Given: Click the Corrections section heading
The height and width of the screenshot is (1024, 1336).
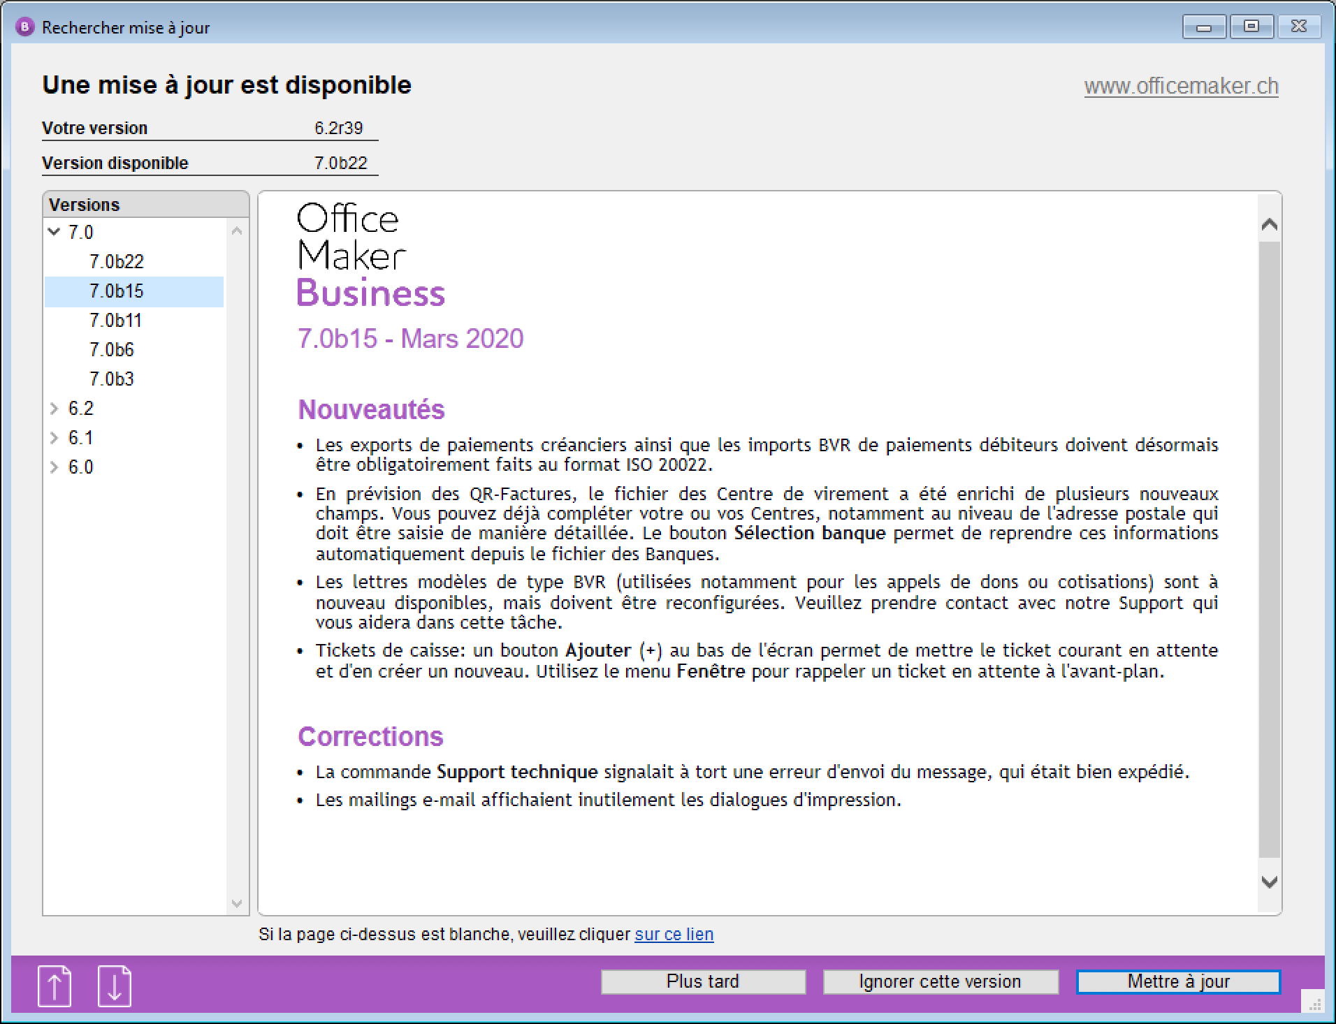Looking at the screenshot, I should 371,736.
